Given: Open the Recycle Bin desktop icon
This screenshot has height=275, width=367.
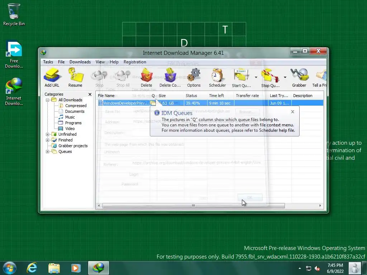Looking at the screenshot, I should pyautogui.click(x=14, y=15).
